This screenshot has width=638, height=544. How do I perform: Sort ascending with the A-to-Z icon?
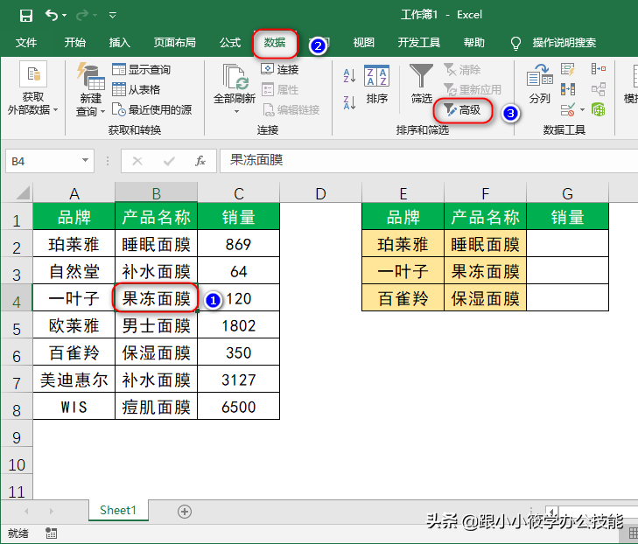click(x=349, y=75)
